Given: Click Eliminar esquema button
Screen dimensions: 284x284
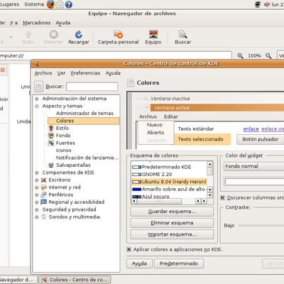Looking at the screenshot, I should click(172, 223).
